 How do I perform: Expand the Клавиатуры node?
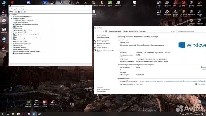(x=12, y=26)
